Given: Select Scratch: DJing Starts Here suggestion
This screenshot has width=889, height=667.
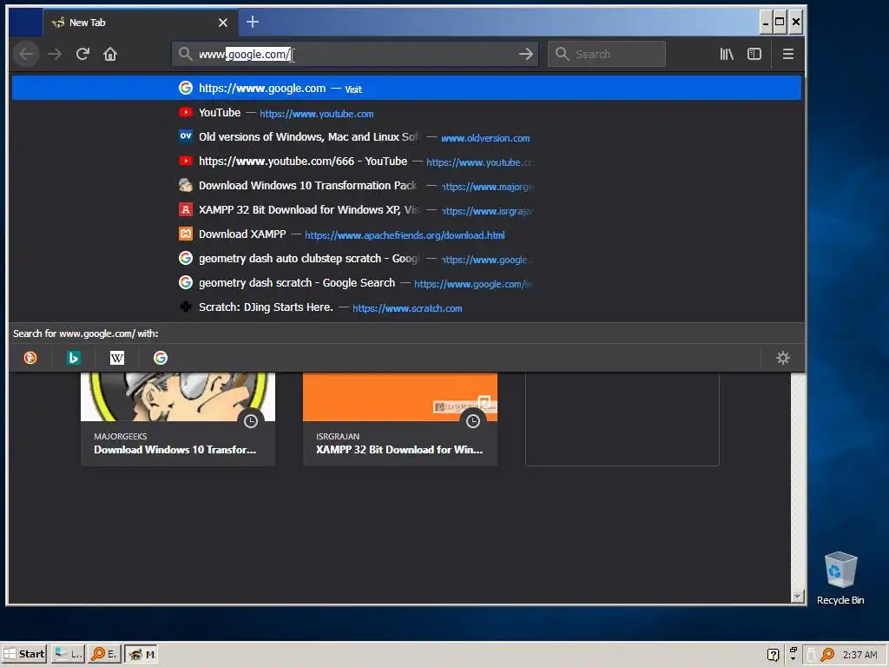Looking at the screenshot, I should (x=406, y=307).
